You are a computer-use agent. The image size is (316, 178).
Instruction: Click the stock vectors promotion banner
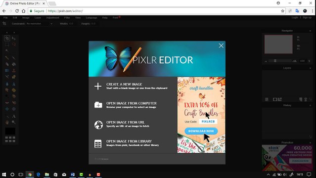pos(287,158)
